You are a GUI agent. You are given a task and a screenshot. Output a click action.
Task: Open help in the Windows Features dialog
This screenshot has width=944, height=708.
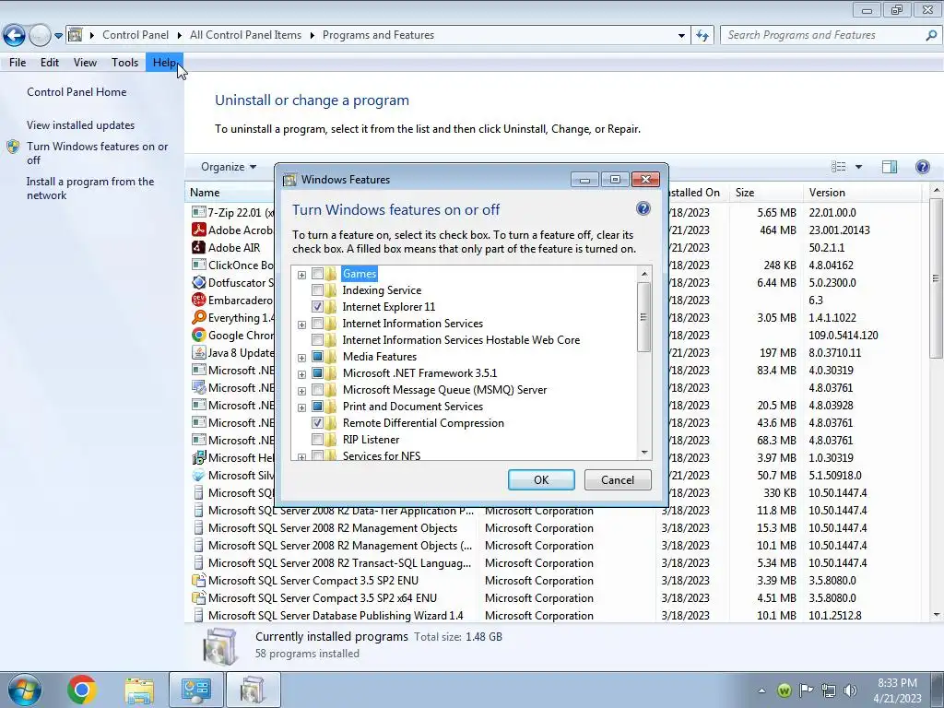click(x=643, y=209)
